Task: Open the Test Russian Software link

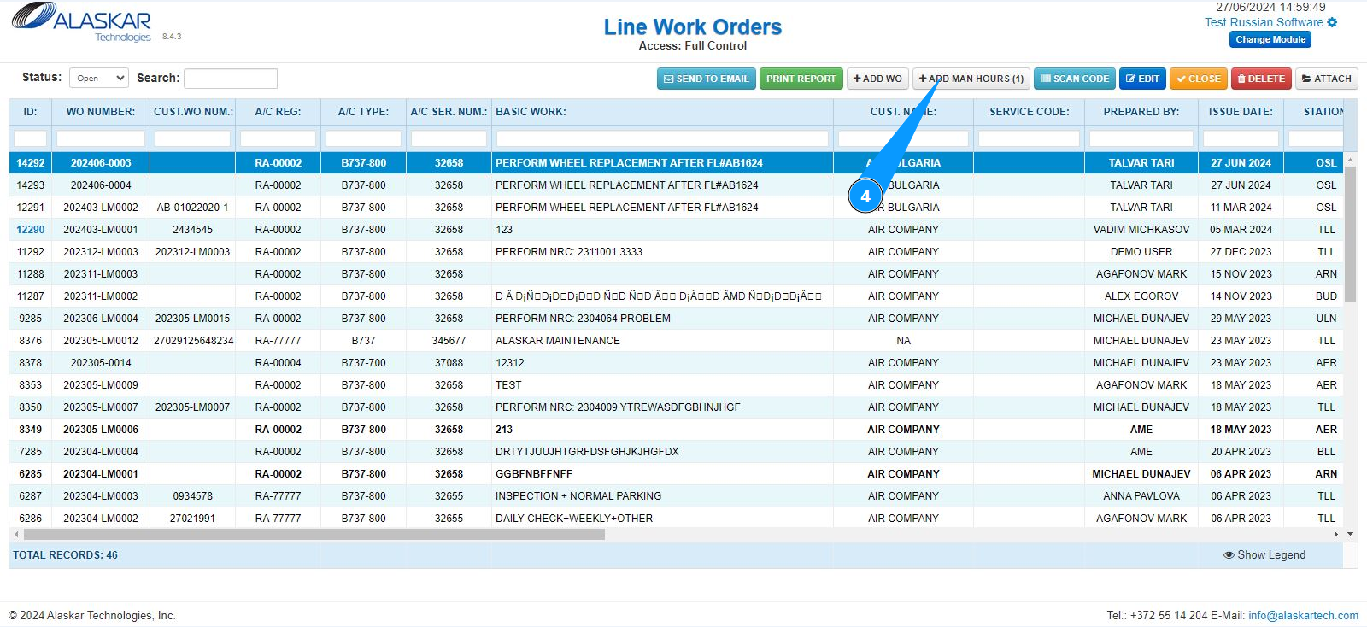Action: [1264, 22]
